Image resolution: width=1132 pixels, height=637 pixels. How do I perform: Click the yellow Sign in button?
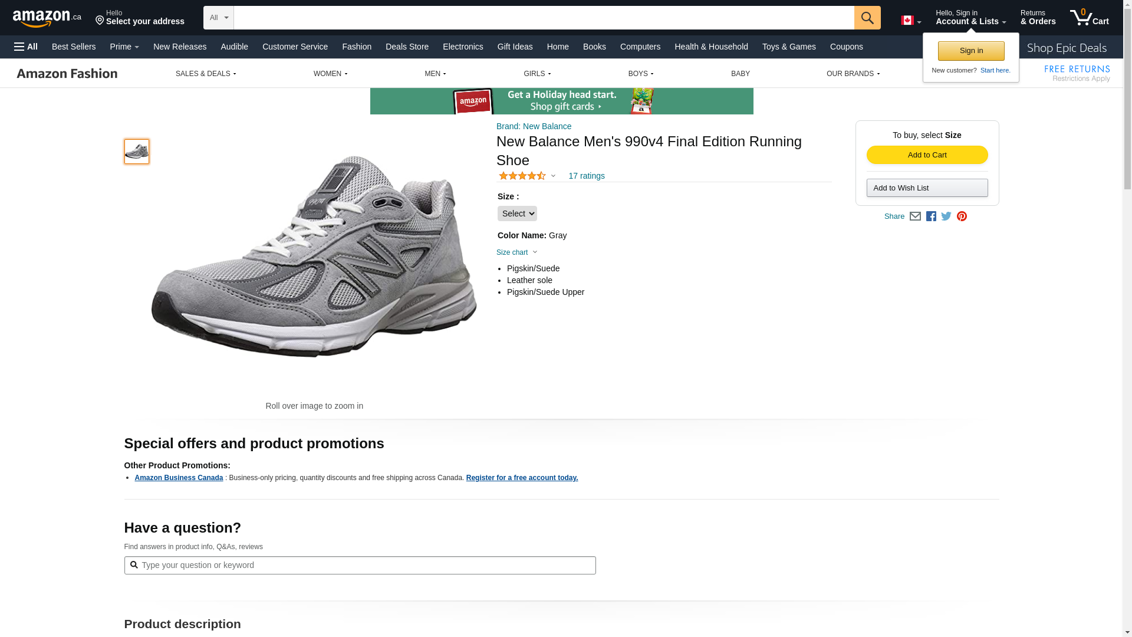971,51
